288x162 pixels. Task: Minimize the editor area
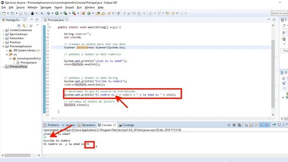[x=269, y=19]
